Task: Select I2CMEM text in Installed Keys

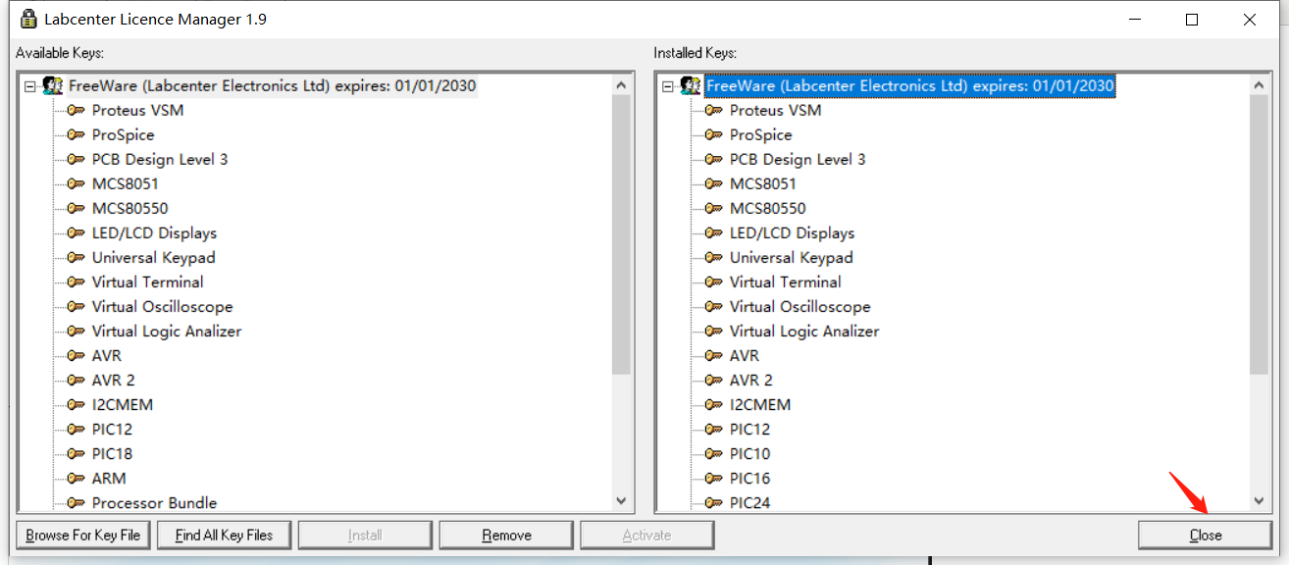Action: click(760, 404)
